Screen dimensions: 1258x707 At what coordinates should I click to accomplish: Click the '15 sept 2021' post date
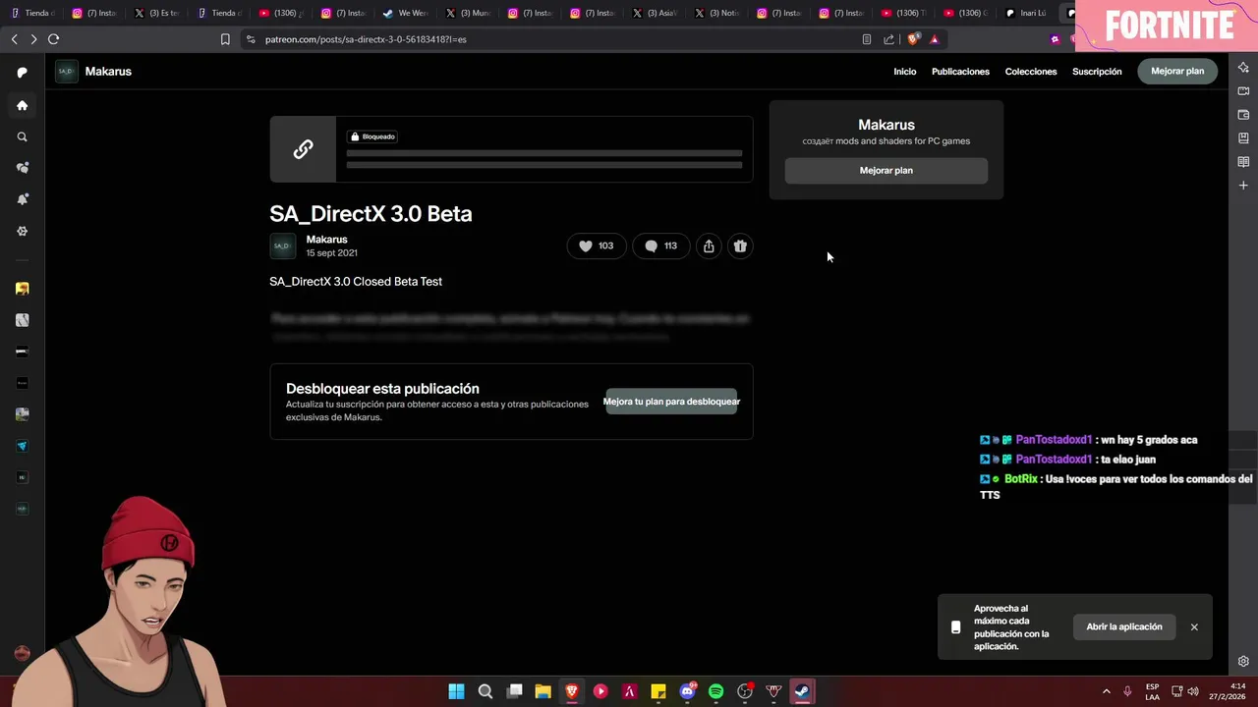(x=331, y=253)
